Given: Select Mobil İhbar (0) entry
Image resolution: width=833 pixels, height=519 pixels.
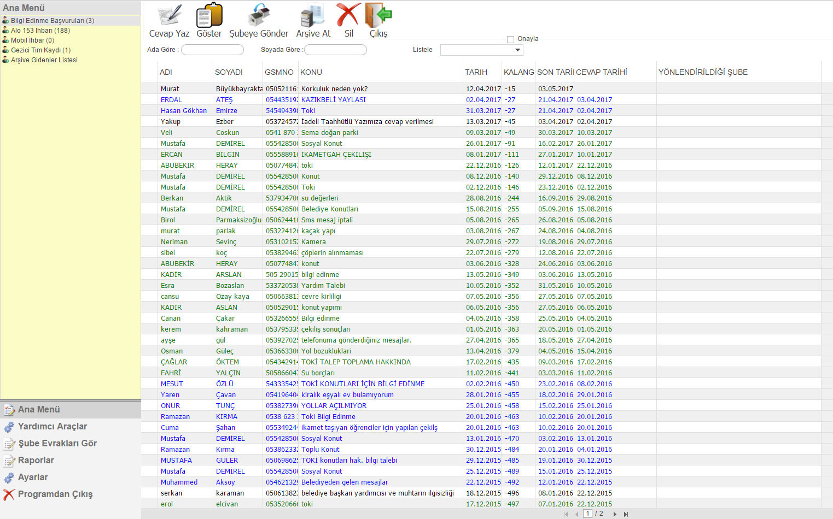Looking at the screenshot, I should pos(32,40).
